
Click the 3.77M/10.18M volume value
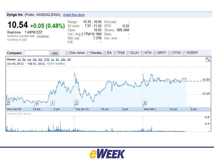(x=91, y=34)
